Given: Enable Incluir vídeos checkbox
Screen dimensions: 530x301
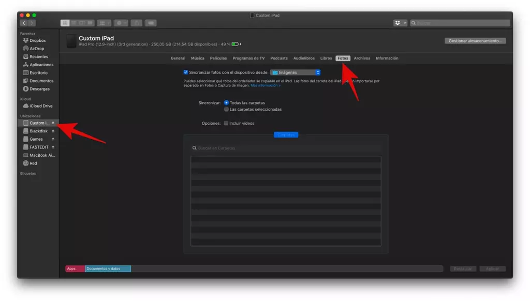Looking at the screenshot, I should pos(226,124).
